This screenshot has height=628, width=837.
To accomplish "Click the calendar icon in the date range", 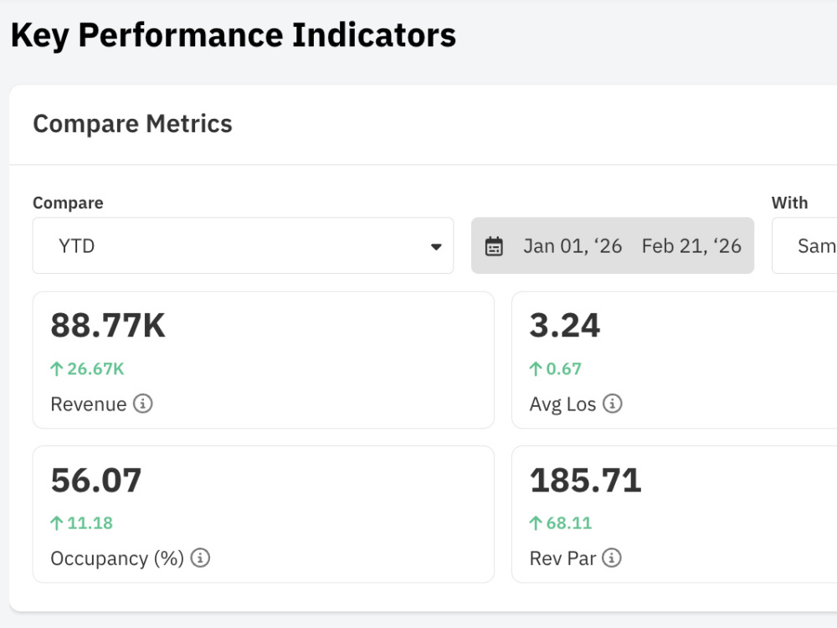I will (x=494, y=246).
